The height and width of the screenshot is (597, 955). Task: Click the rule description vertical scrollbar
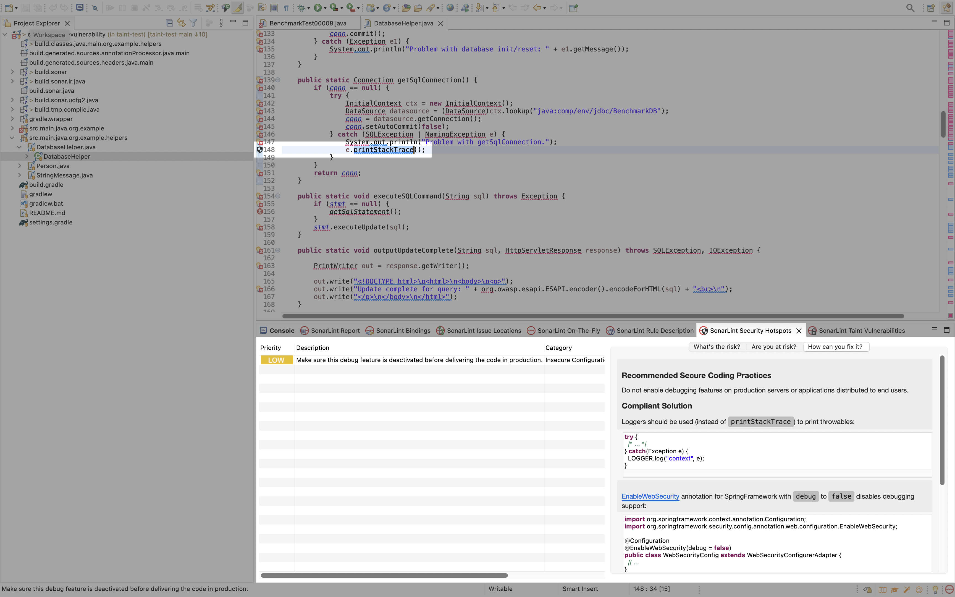pos(942,420)
